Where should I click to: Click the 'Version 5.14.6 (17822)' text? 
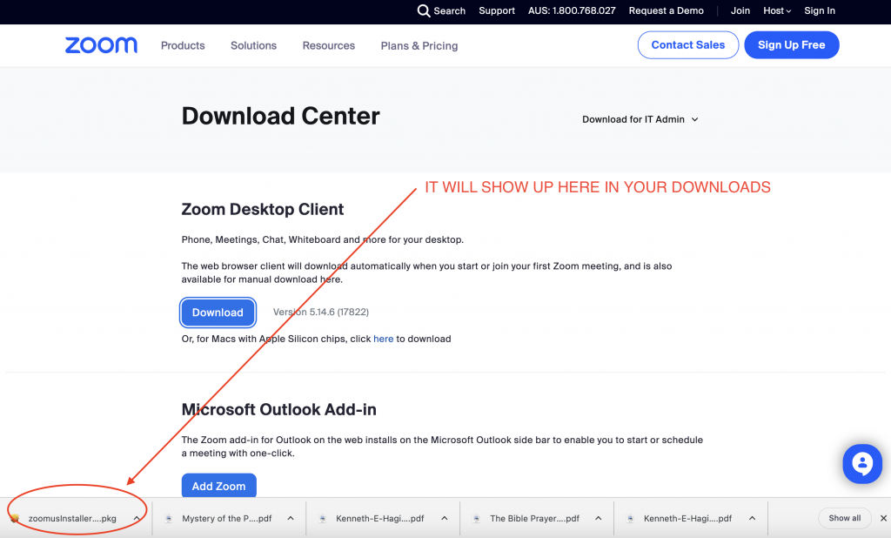[321, 313]
